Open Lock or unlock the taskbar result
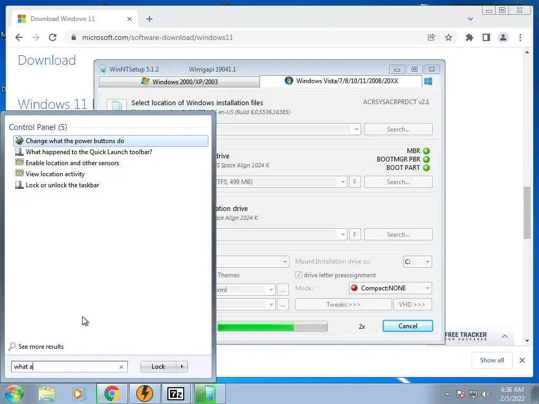 111,185
